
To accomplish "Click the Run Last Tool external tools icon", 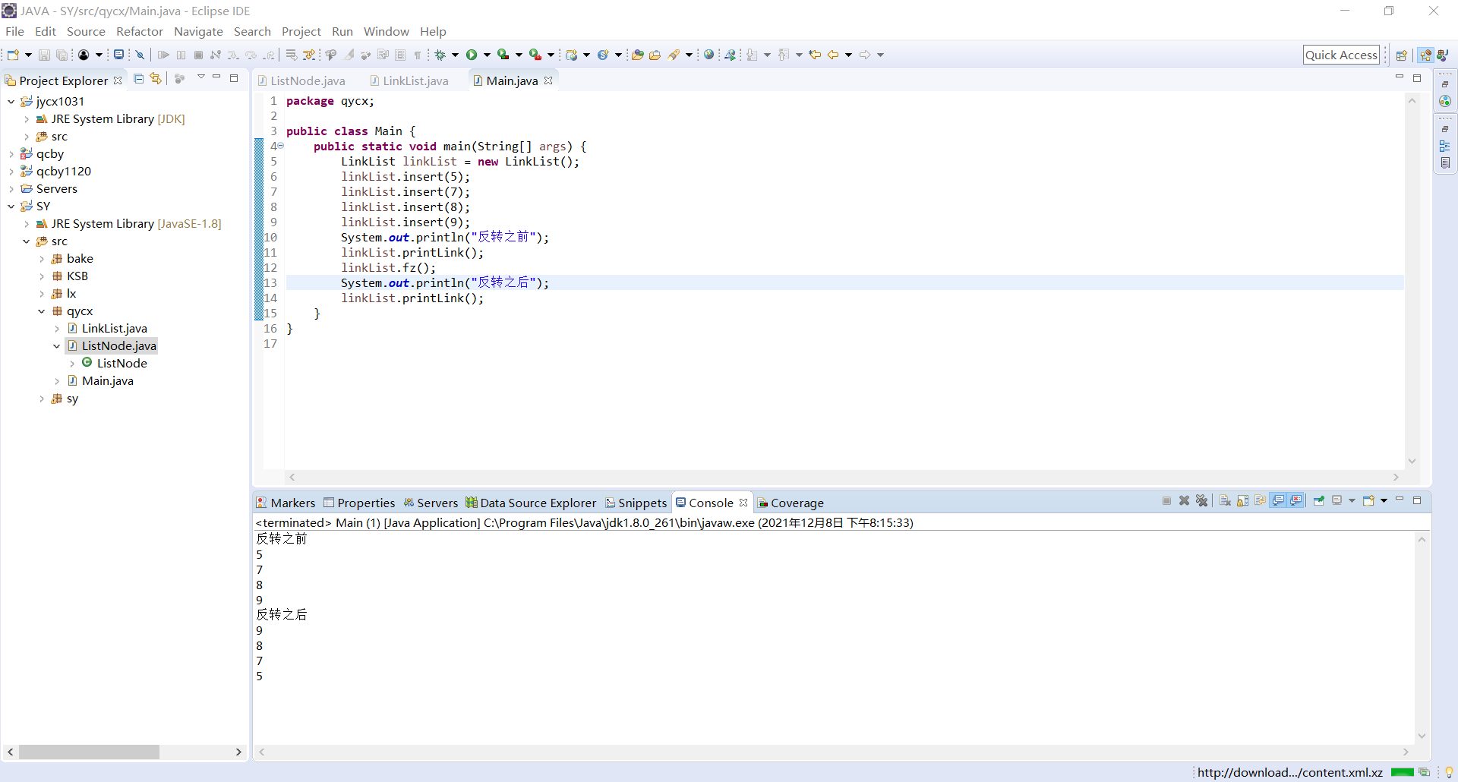I will click(x=535, y=55).
